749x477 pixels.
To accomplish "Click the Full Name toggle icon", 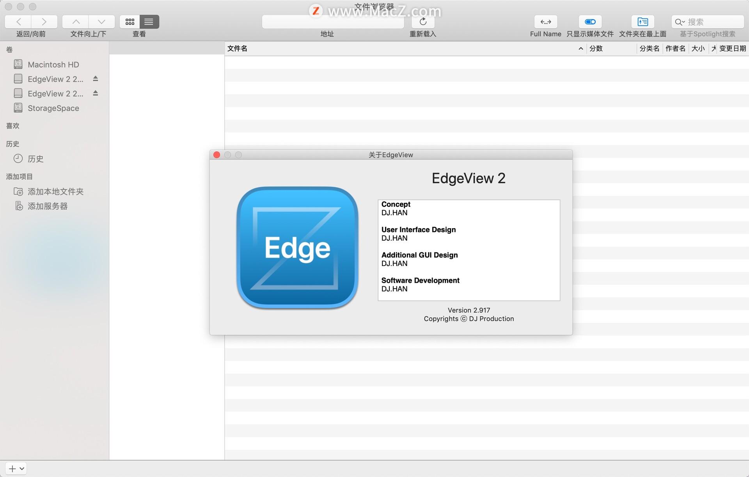I will click(545, 21).
